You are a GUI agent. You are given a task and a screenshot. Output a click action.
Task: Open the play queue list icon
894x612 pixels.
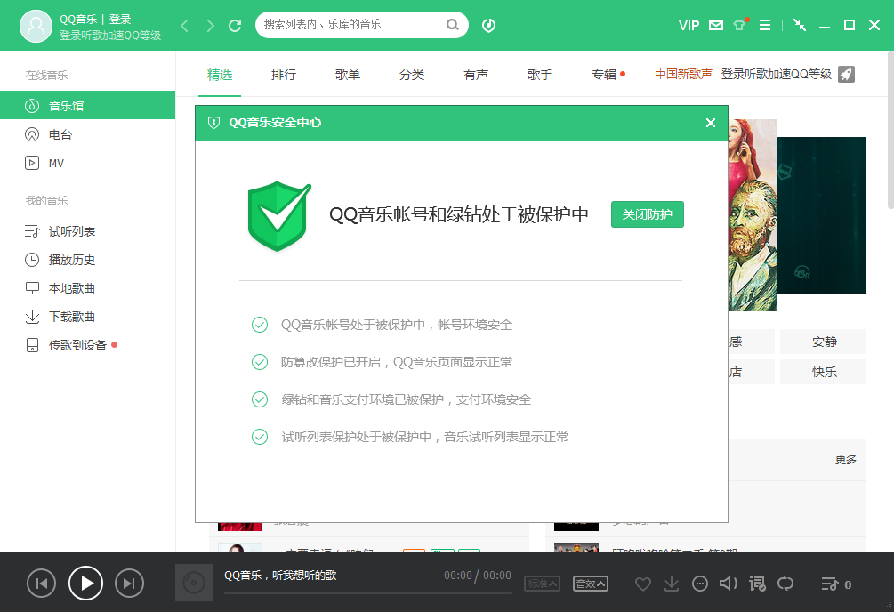click(830, 584)
